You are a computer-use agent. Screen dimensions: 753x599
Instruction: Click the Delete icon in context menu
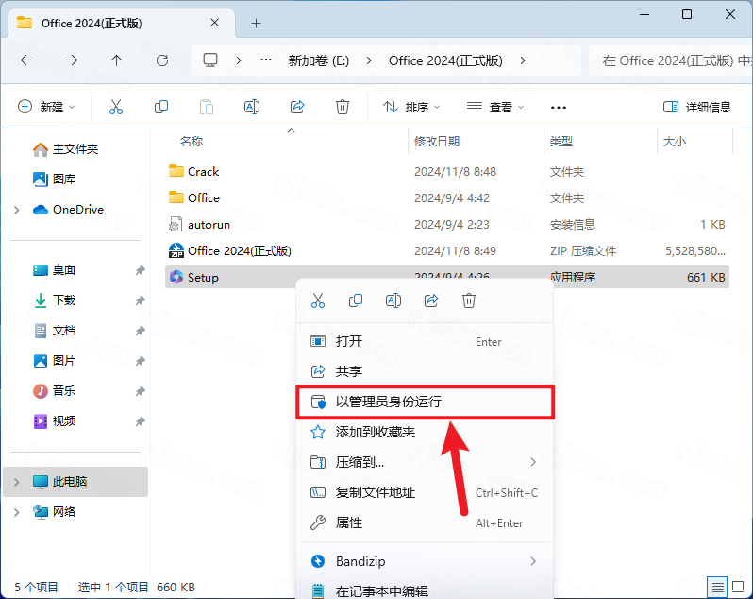pos(469,300)
